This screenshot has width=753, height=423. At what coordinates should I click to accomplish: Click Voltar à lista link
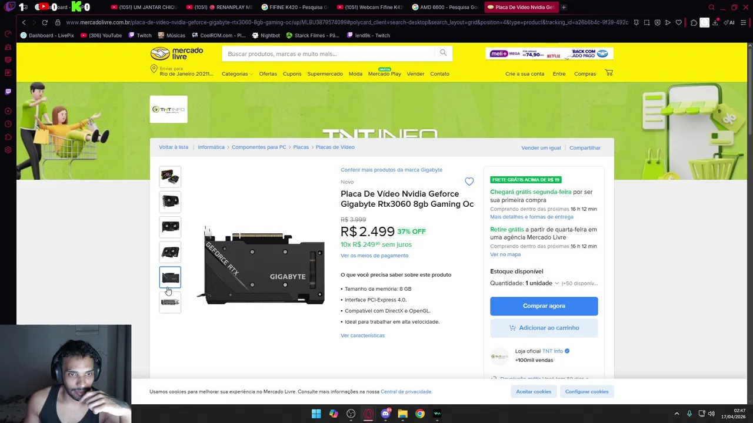pyautogui.click(x=174, y=147)
